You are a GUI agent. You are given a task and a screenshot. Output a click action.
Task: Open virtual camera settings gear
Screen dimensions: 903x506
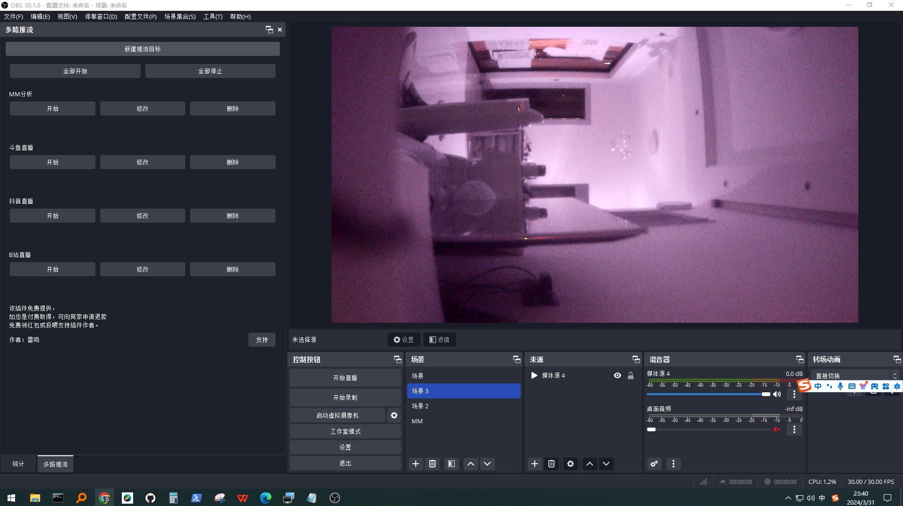[394, 415]
